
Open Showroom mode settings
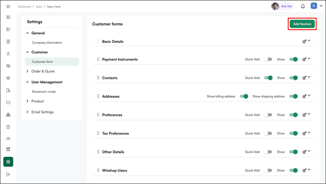(44, 92)
